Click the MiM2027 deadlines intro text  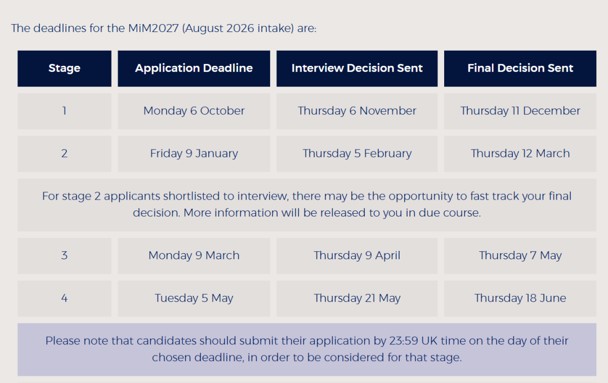coord(164,28)
